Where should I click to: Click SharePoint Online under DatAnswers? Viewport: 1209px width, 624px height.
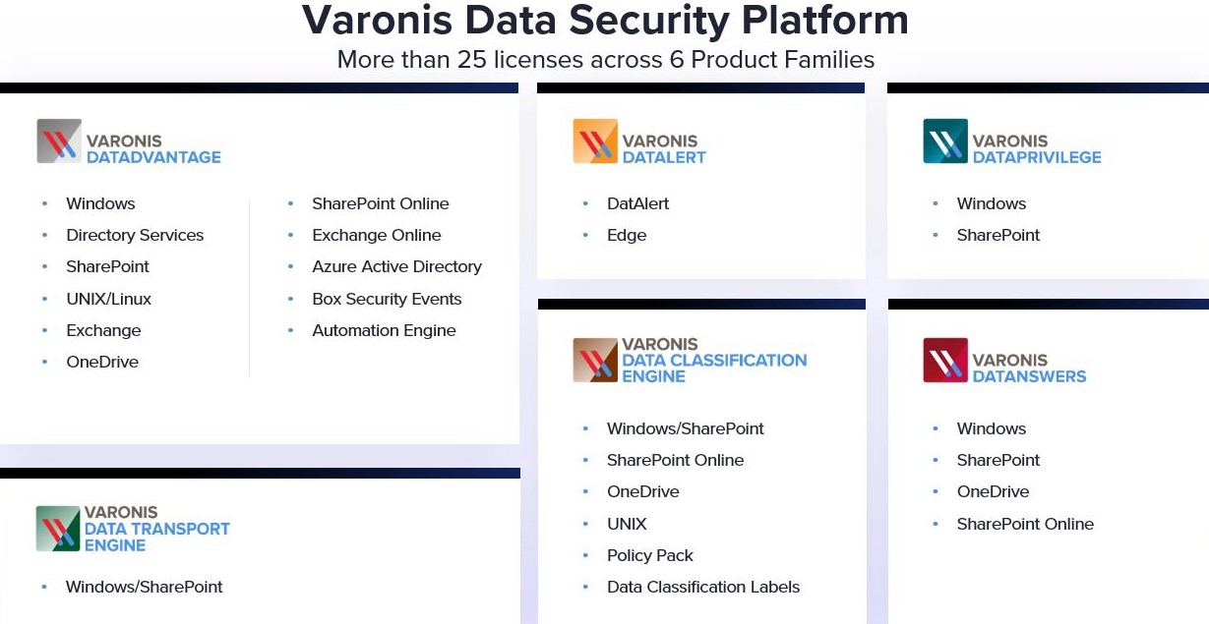1025,524
